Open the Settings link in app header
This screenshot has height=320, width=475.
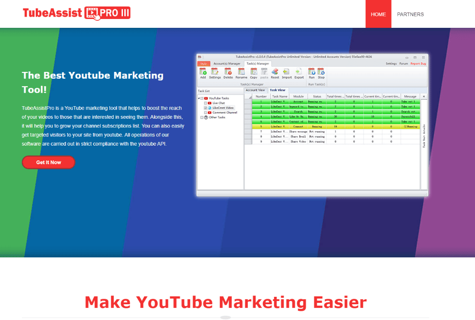pos(391,64)
